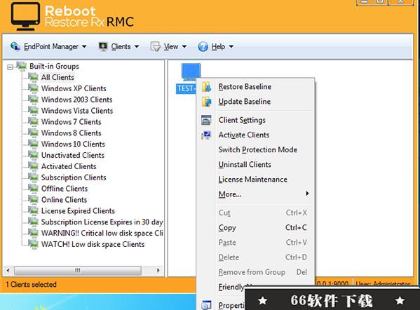Click the Windows XP Clients group icon
The width and height of the screenshot is (420, 310).
[34, 88]
